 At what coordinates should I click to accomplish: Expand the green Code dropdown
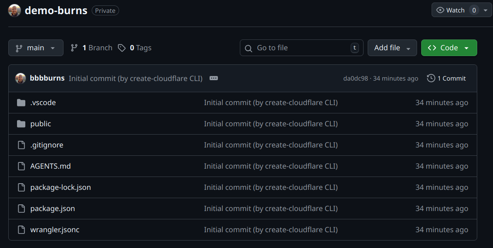pos(449,48)
